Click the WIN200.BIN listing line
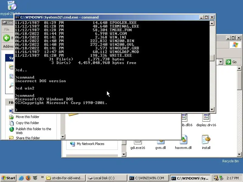This screenshot has width=243, height=182. (74, 41)
